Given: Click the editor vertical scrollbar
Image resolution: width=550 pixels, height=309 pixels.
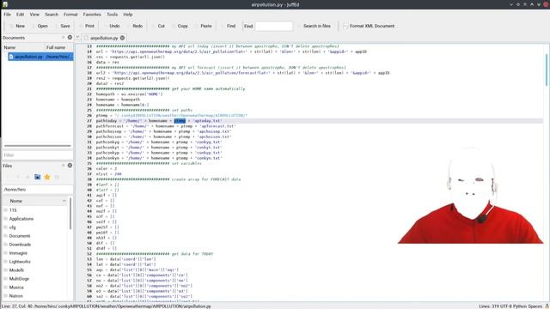Looking at the screenshot, I should 547,70.
